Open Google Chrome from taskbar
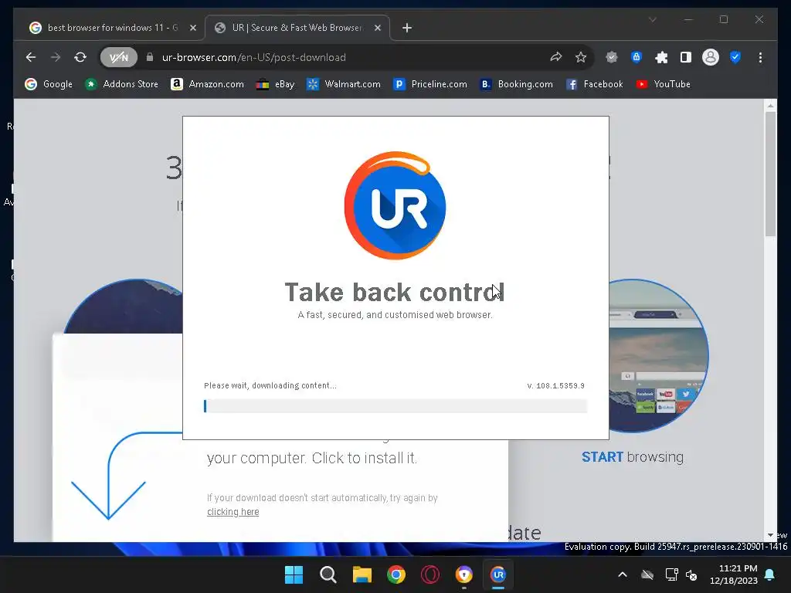The width and height of the screenshot is (791, 593). 396,574
